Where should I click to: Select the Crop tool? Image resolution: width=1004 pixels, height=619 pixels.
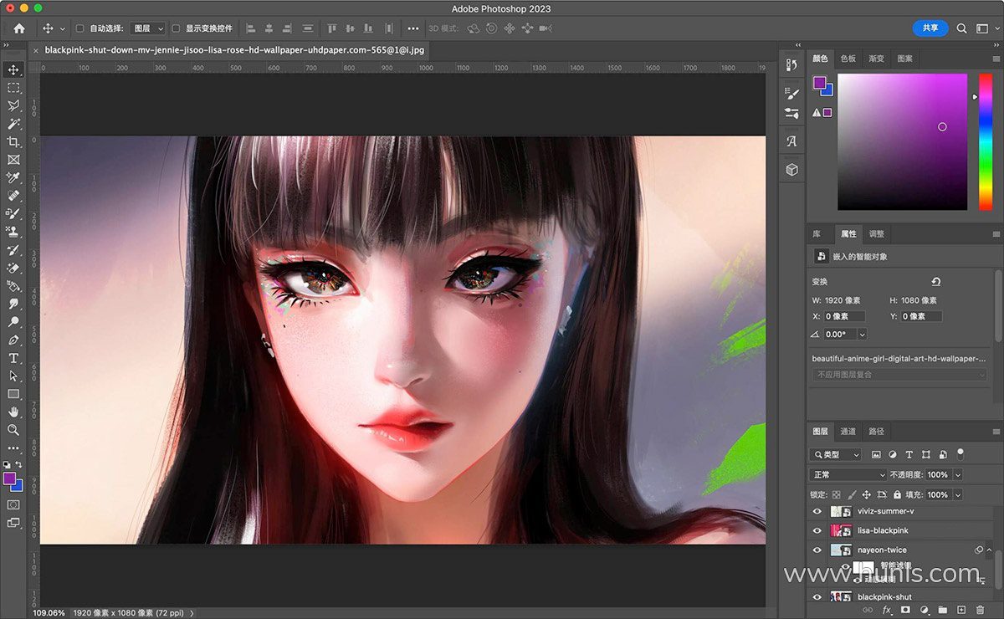pos(13,141)
